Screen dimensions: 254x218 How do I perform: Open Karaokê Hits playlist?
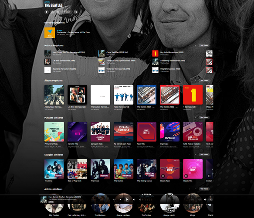click(77, 132)
